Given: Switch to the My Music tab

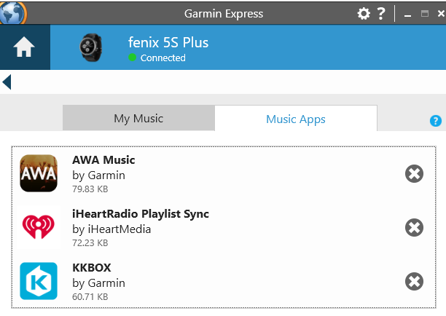Looking at the screenshot, I should (x=138, y=119).
